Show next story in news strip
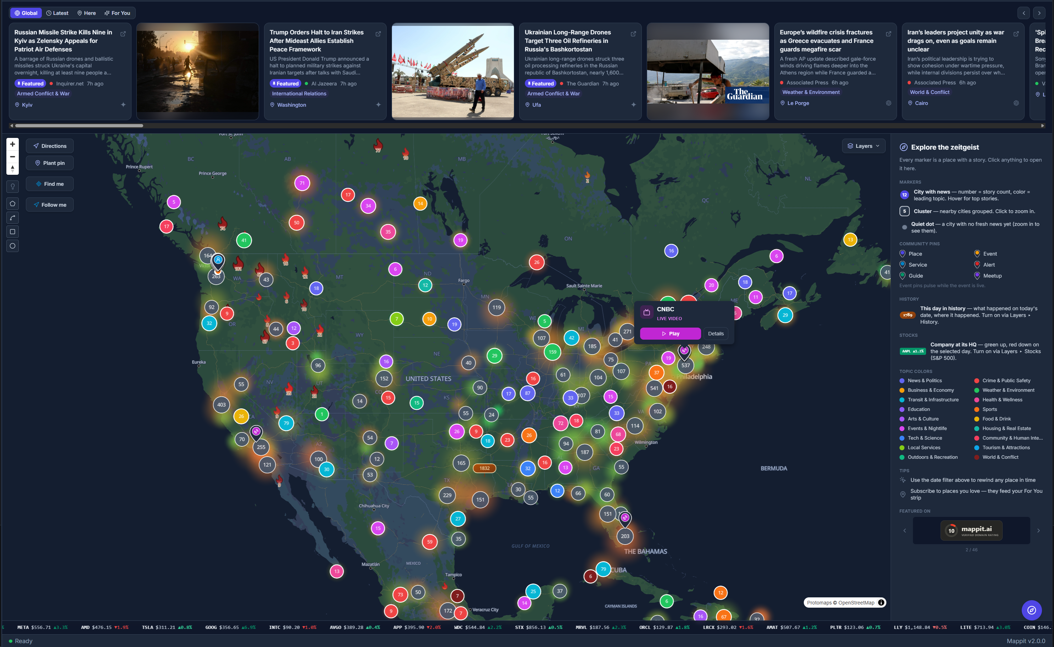The height and width of the screenshot is (647, 1054). [1039, 13]
